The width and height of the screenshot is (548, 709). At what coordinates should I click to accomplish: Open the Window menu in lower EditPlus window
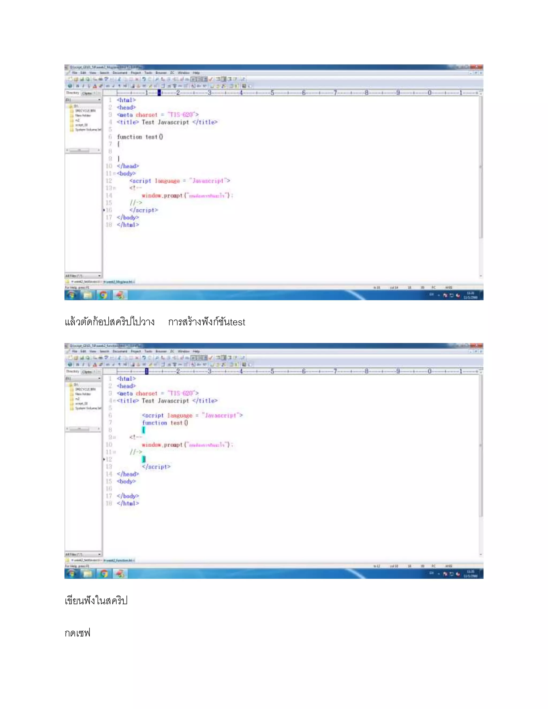tap(183, 351)
